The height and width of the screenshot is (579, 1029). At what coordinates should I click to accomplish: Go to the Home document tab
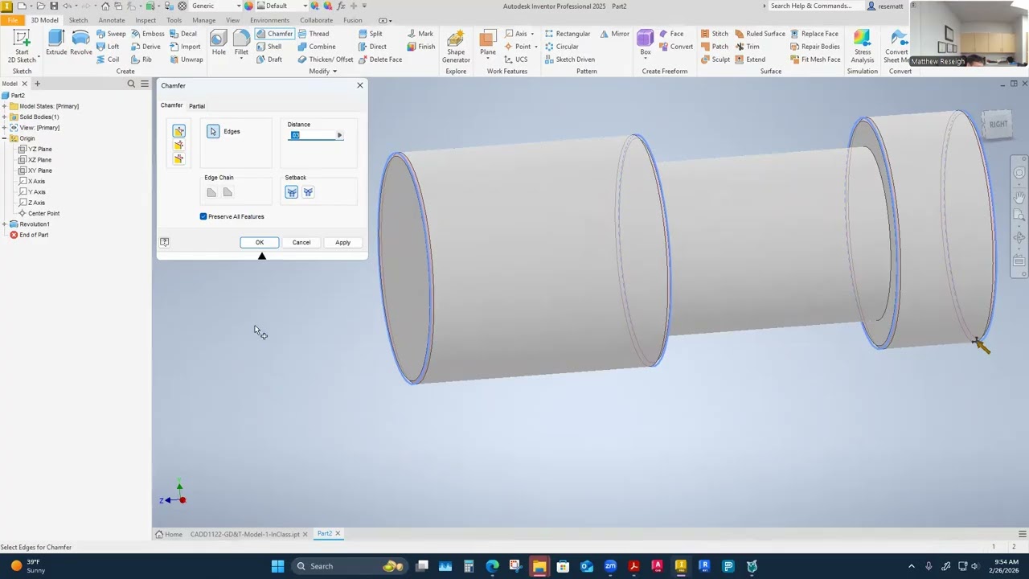[169, 534]
